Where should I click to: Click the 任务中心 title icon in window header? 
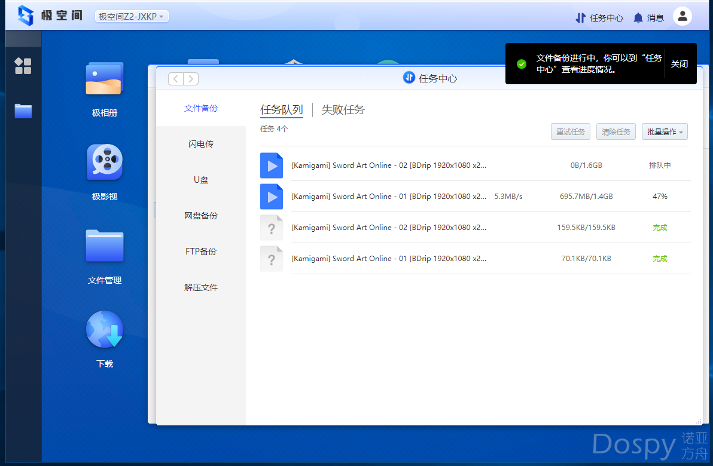coord(409,78)
